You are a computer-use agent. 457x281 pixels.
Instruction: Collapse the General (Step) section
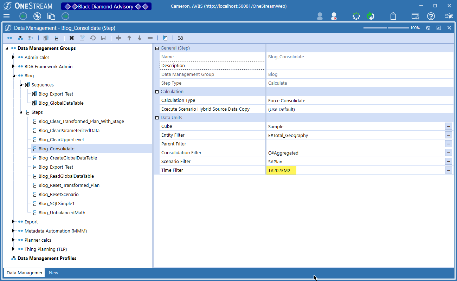click(x=157, y=48)
